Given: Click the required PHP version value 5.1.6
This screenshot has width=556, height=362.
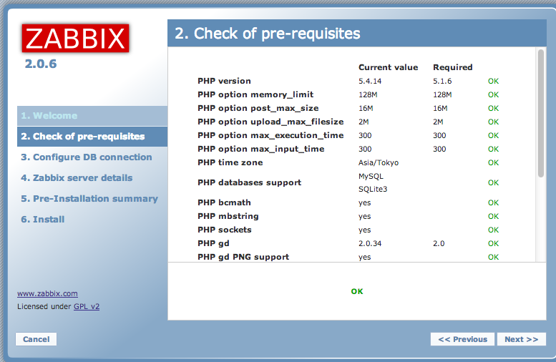Looking at the screenshot, I should 442,81.
